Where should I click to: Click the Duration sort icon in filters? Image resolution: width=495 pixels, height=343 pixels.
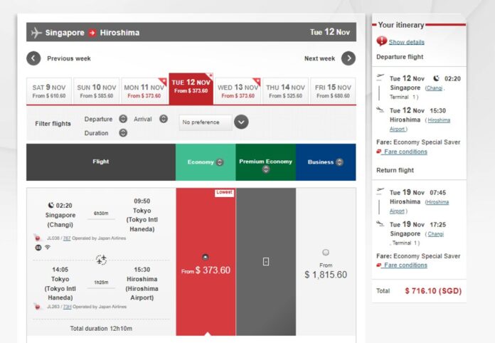pos(123,133)
